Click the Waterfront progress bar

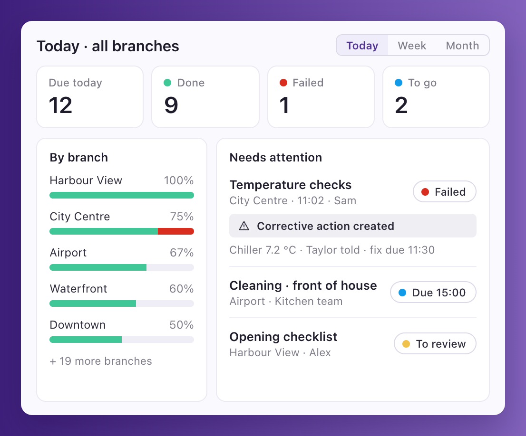tap(122, 303)
